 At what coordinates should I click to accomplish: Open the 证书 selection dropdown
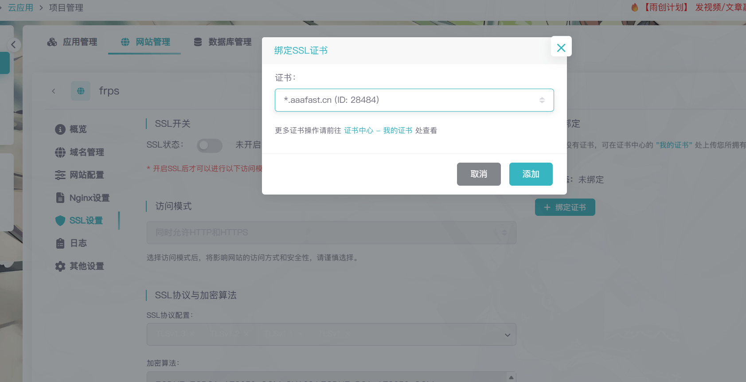[x=414, y=100]
